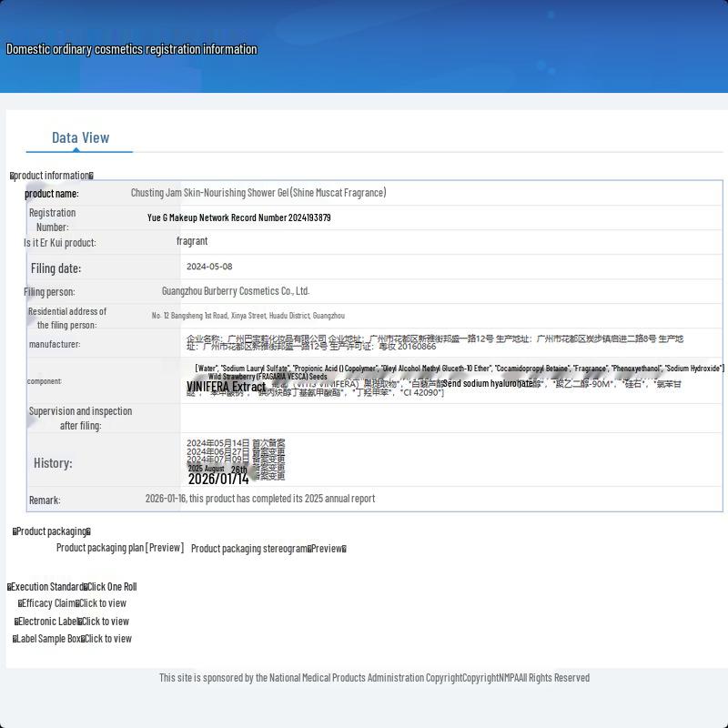Select filing person 'Guangzhou Burberry Cosmetics Co., Ltd.'

(236, 291)
